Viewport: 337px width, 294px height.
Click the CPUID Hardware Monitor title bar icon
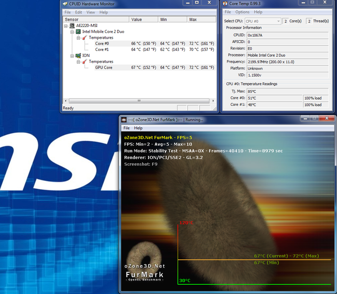click(x=65, y=4)
